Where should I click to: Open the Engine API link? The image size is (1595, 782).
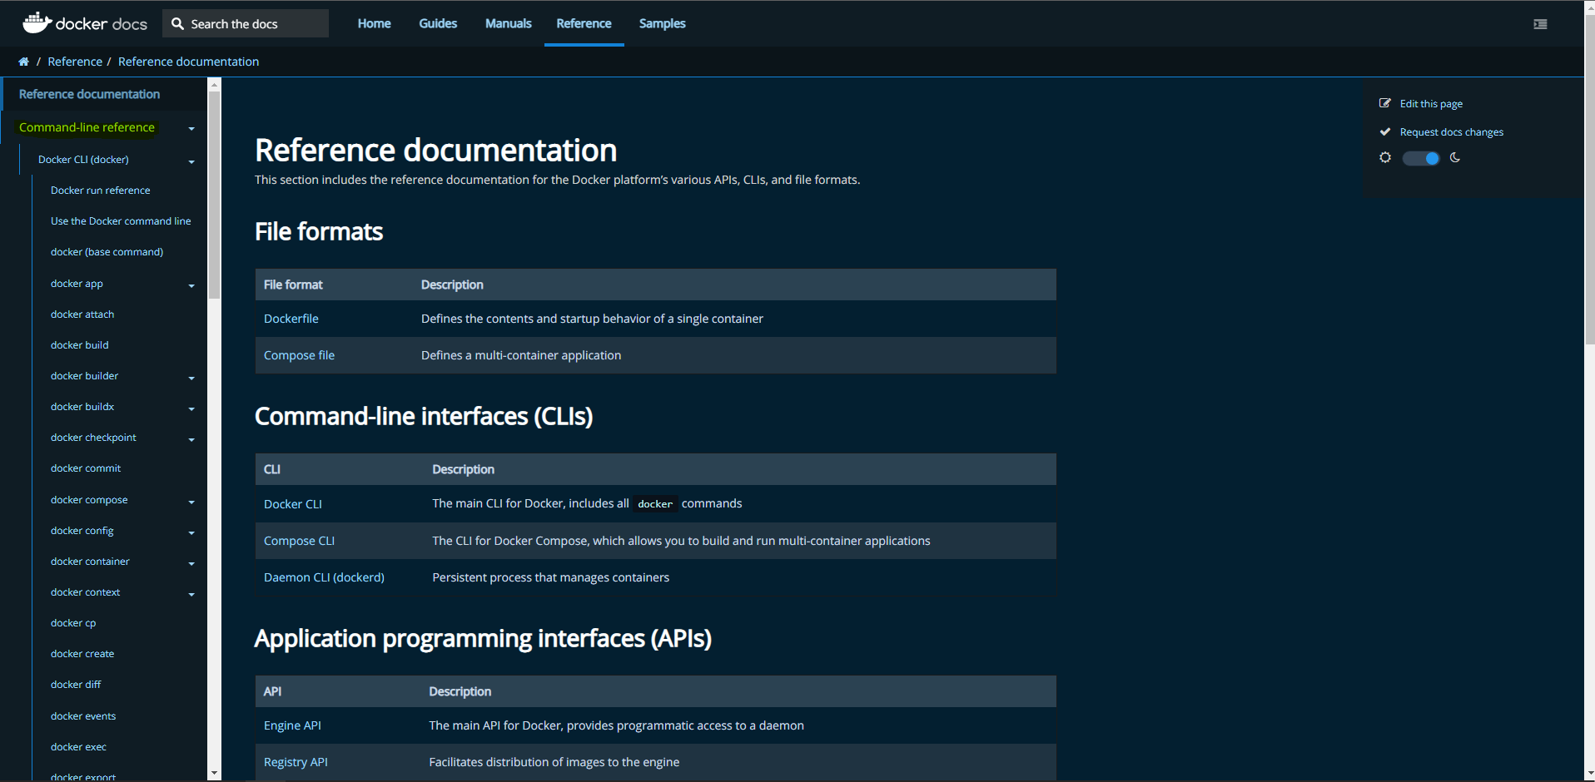292,725
